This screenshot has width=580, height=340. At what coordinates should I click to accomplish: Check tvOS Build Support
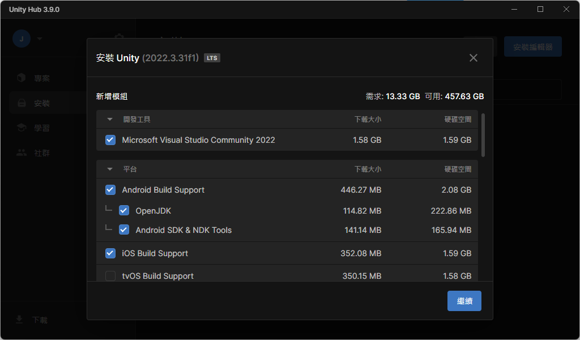[110, 276]
